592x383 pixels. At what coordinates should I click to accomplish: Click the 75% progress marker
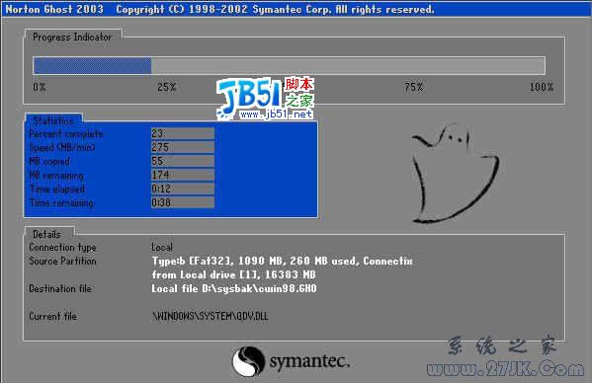point(414,87)
